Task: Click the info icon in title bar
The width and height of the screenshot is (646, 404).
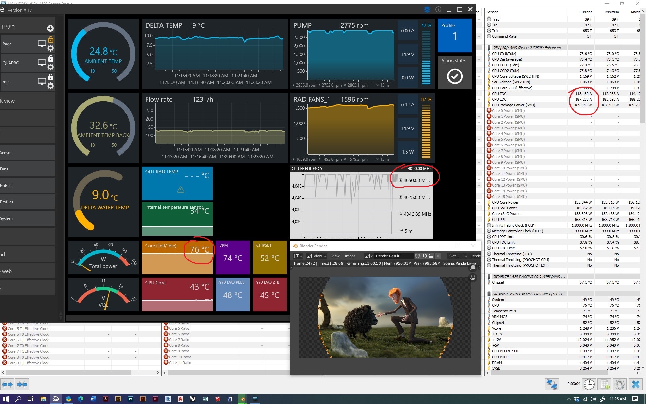Action: [x=438, y=10]
